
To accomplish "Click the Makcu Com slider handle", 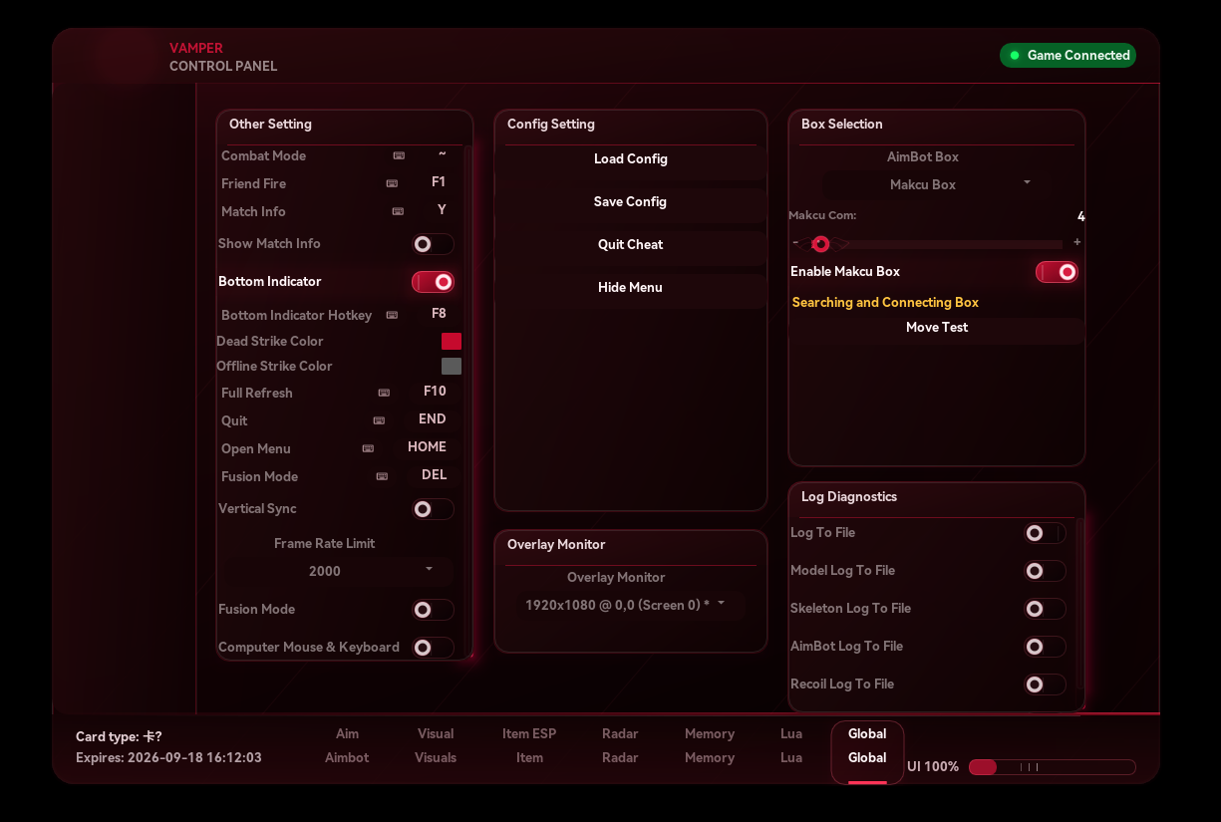I will (820, 244).
